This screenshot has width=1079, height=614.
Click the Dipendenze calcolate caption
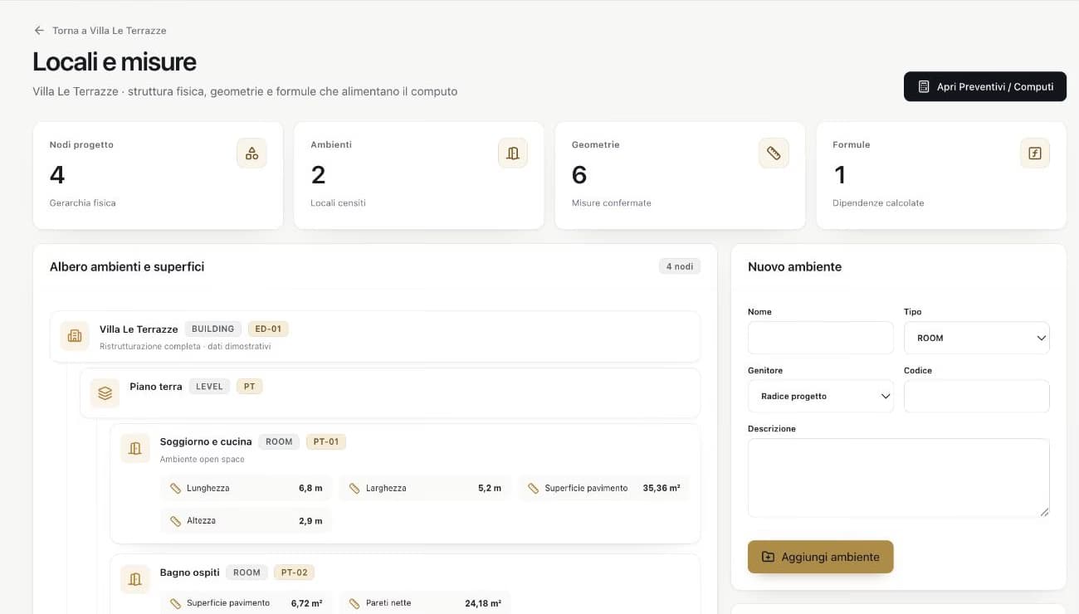click(878, 203)
